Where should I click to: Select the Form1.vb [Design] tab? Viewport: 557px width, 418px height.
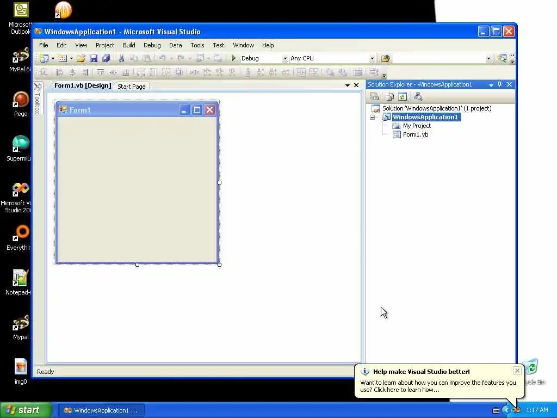point(83,85)
